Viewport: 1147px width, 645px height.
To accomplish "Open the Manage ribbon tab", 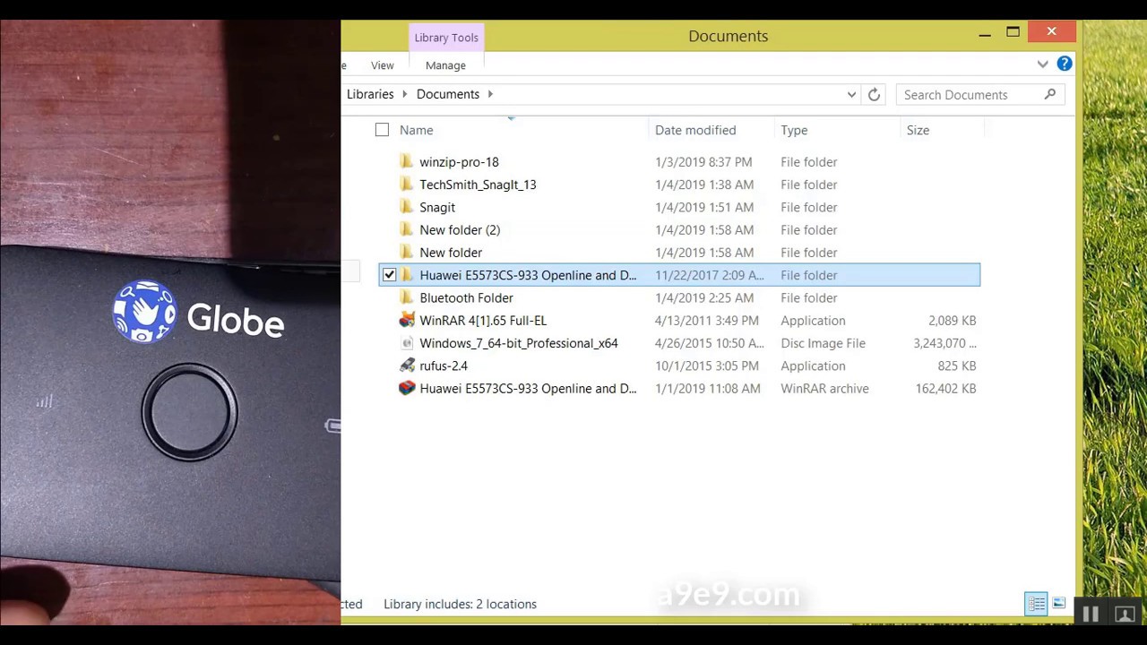I will (x=445, y=65).
